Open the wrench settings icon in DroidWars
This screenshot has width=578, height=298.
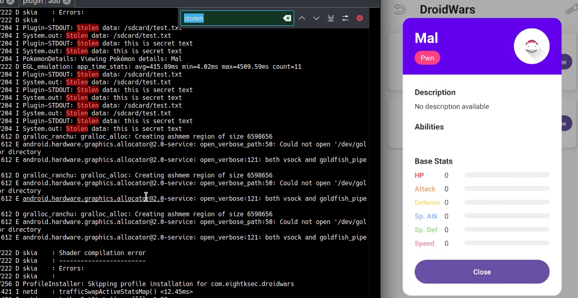(x=570, y=9)
